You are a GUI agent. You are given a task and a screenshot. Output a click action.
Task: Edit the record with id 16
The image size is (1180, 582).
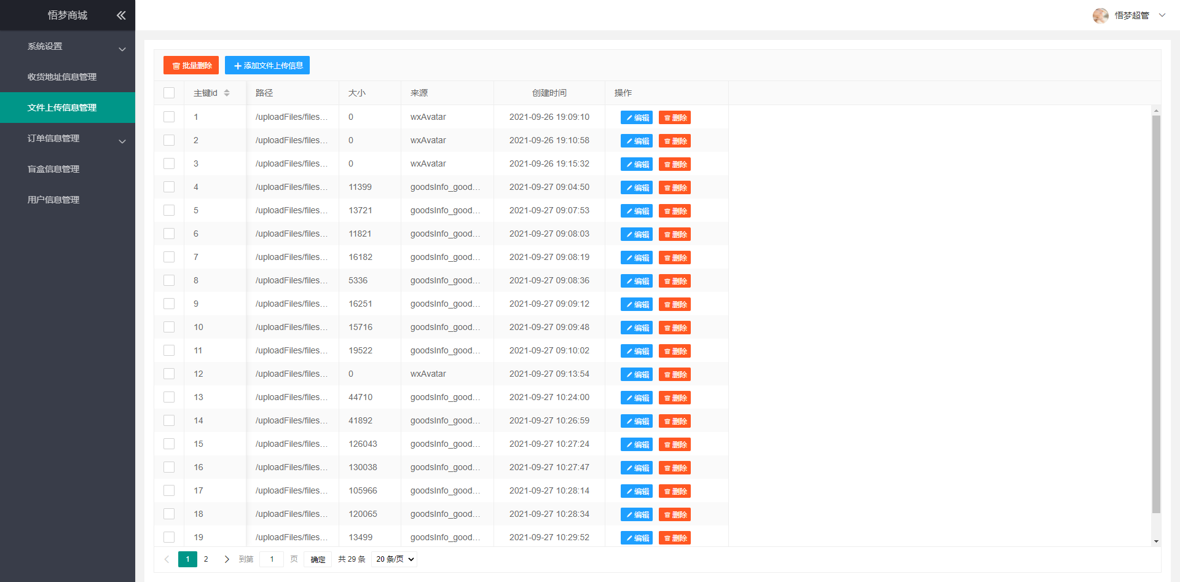(637, 468)
